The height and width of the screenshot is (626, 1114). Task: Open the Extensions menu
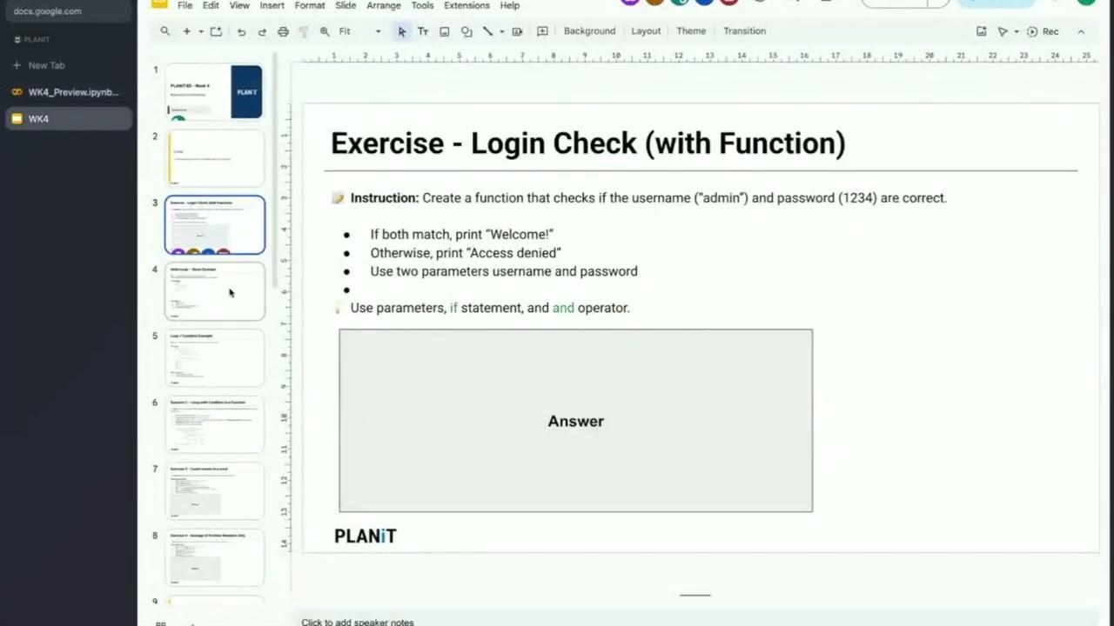(x=466, y=5)
